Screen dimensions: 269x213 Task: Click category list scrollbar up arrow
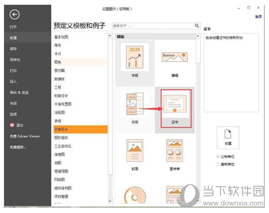coord(110,35)
